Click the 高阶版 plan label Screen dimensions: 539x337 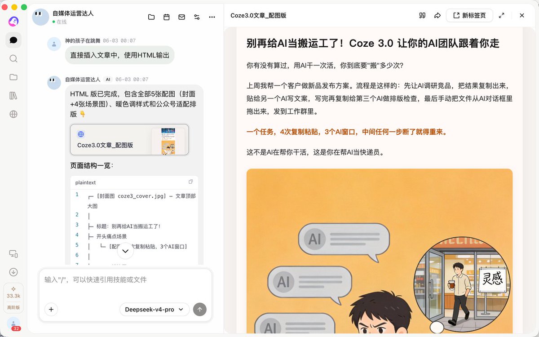(13, 308)
